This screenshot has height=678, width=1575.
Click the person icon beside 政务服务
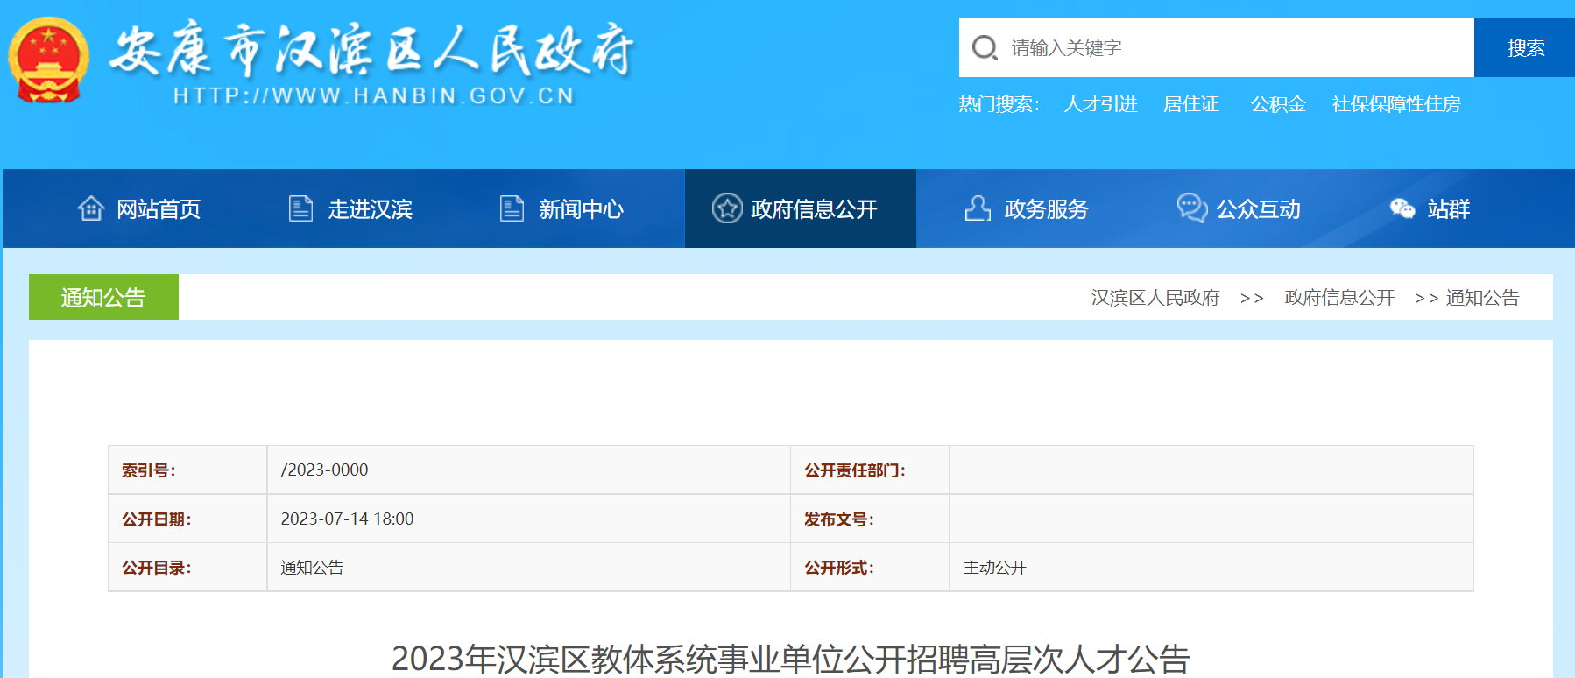pos(978,208)
